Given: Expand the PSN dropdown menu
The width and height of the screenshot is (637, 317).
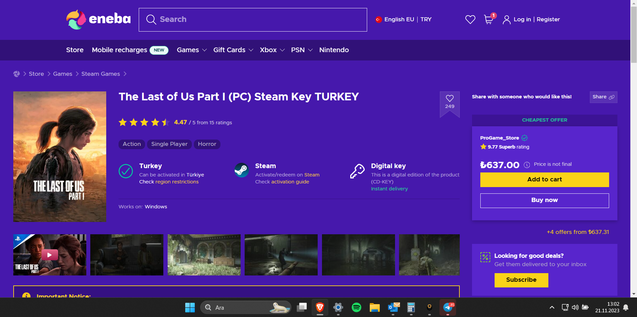Looking at the screenshot, I should pyautogui.click(x=302, y=50).
